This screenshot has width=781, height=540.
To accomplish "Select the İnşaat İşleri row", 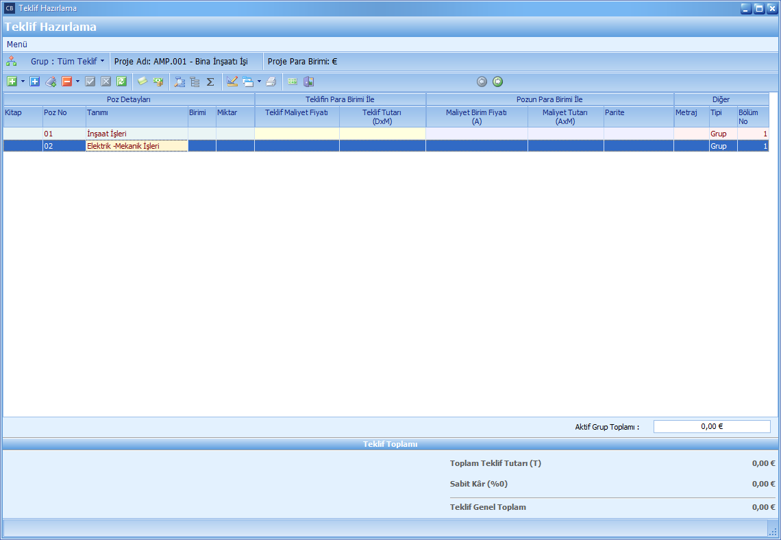I will (x=106, y=134).
